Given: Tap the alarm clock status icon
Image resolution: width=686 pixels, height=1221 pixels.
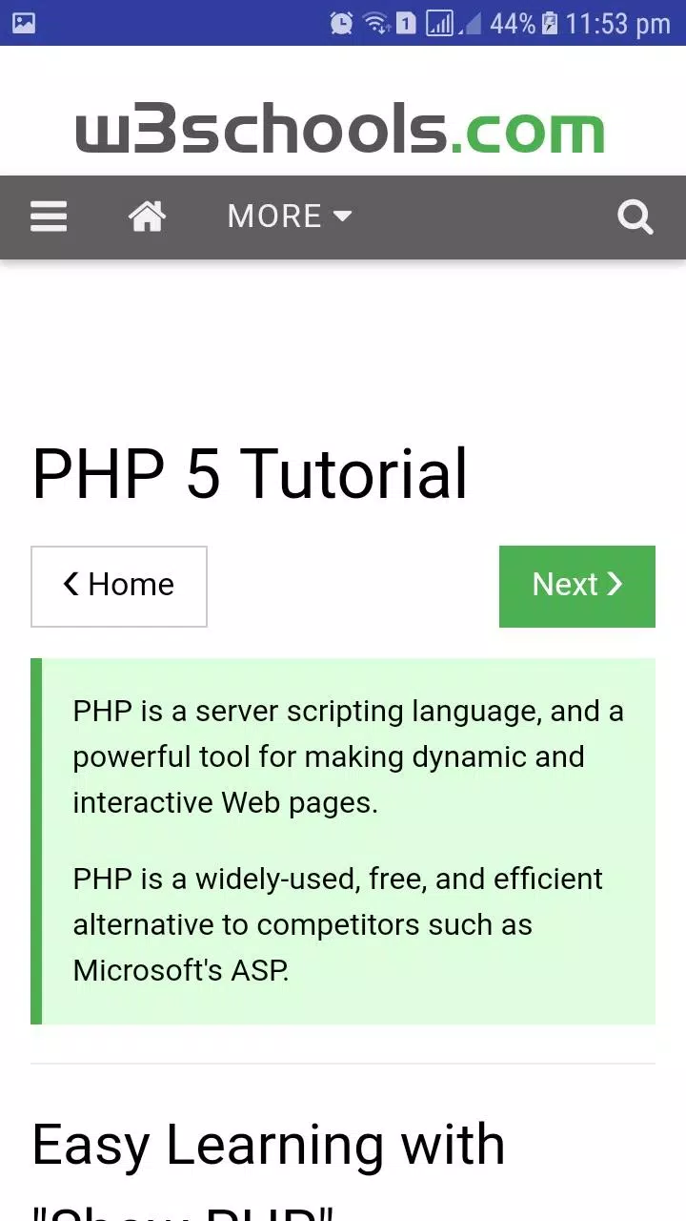Looking at the screenshot, I should pyautogui.click(x=341, y=23).
